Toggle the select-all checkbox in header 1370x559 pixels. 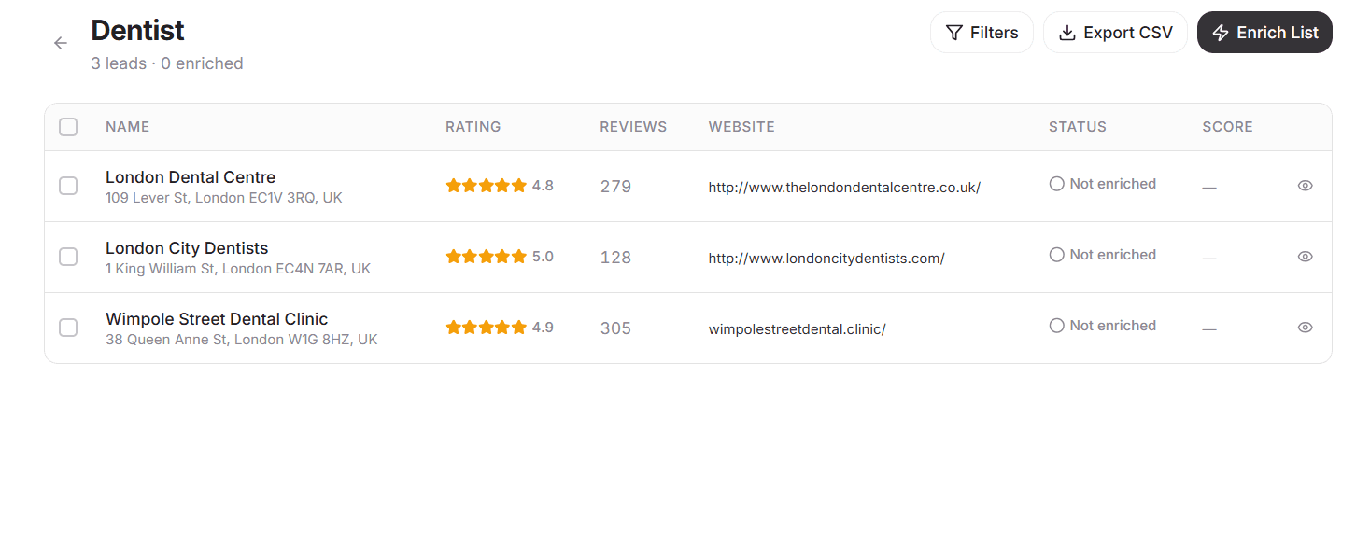point(68,127)
